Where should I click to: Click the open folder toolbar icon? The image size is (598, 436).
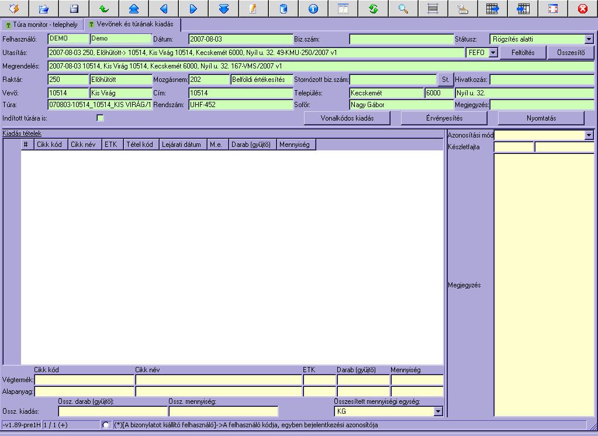pyautogui.click(x=44, y=9)
